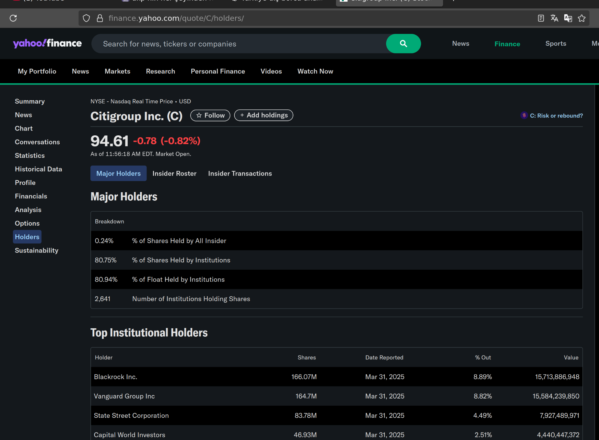Go to Summary in the sidebar

coord(30,101)
